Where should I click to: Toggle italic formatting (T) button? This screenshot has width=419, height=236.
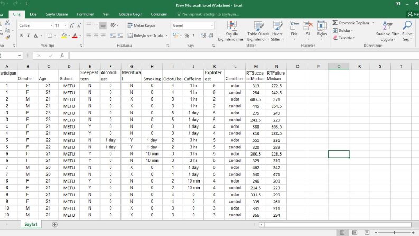pos(29,35)
